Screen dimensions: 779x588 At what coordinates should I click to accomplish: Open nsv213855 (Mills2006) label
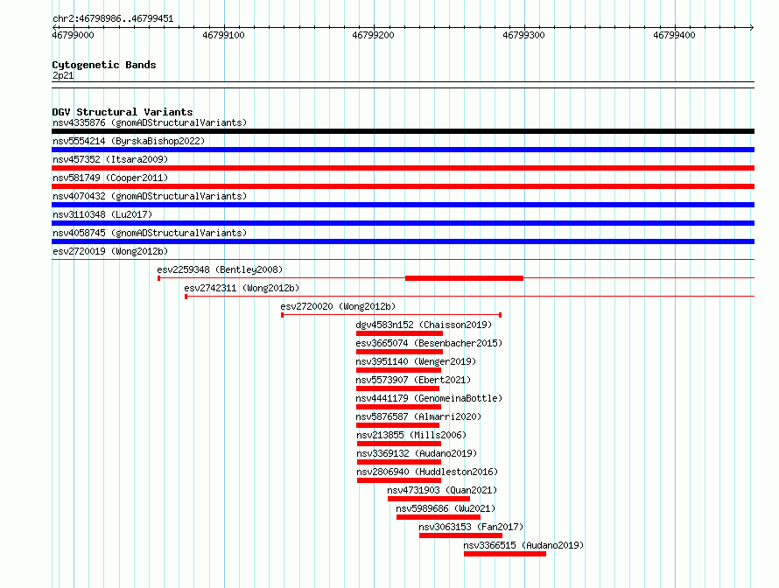412,435
